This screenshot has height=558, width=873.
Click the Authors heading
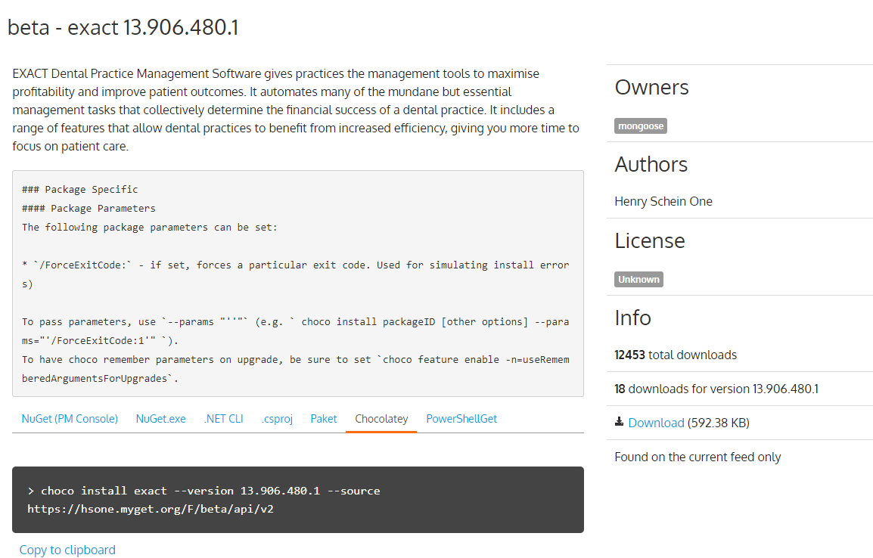pos(651,164)
